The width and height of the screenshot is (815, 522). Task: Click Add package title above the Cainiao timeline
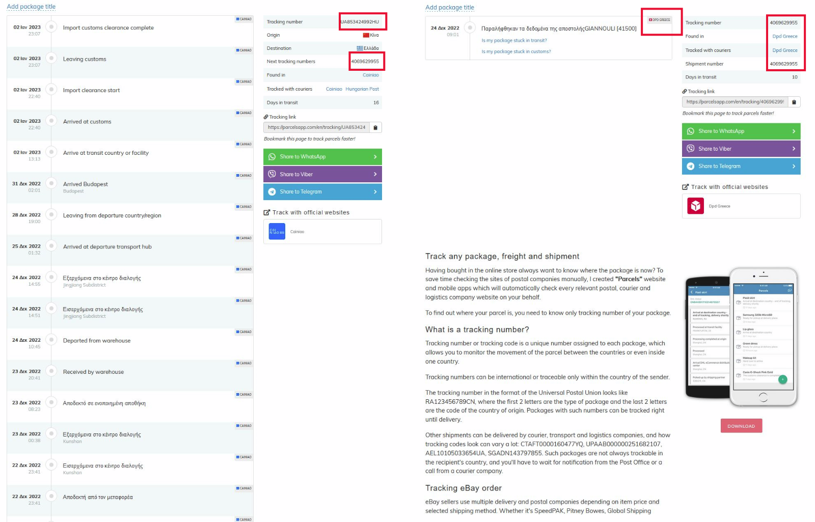[31, 7]
